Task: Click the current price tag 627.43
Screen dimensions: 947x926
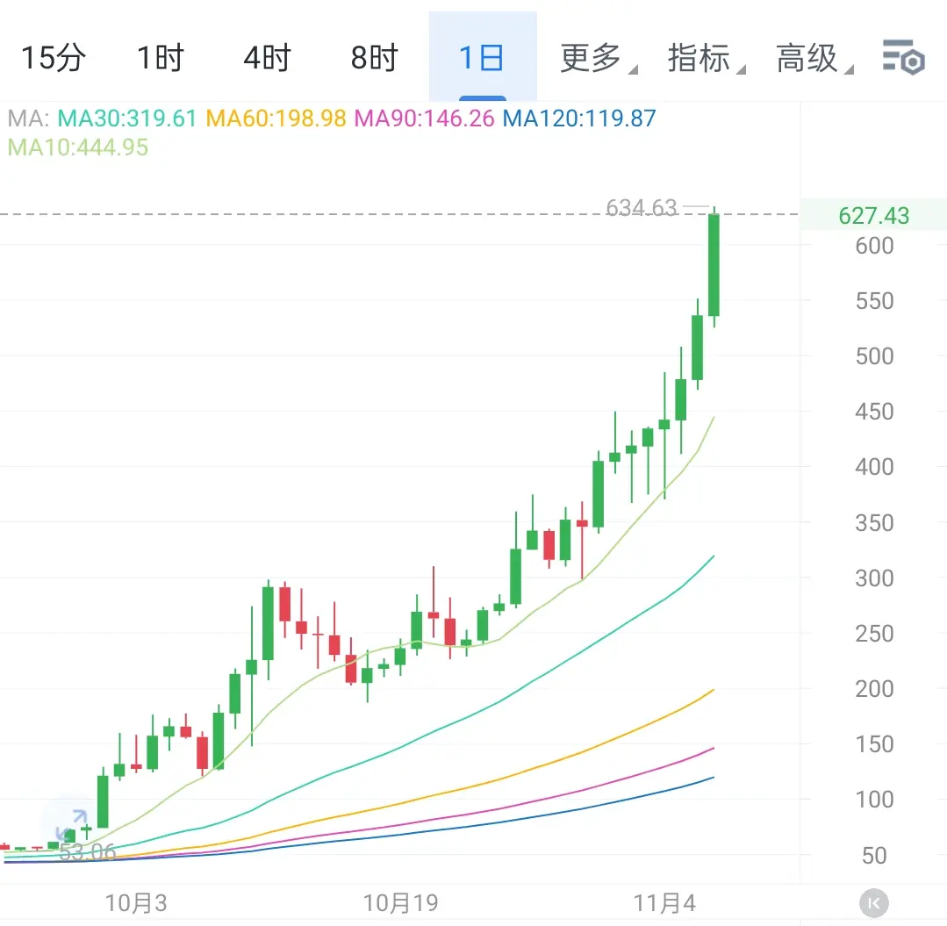Action: pyautogui.click(x=873, y=215)
